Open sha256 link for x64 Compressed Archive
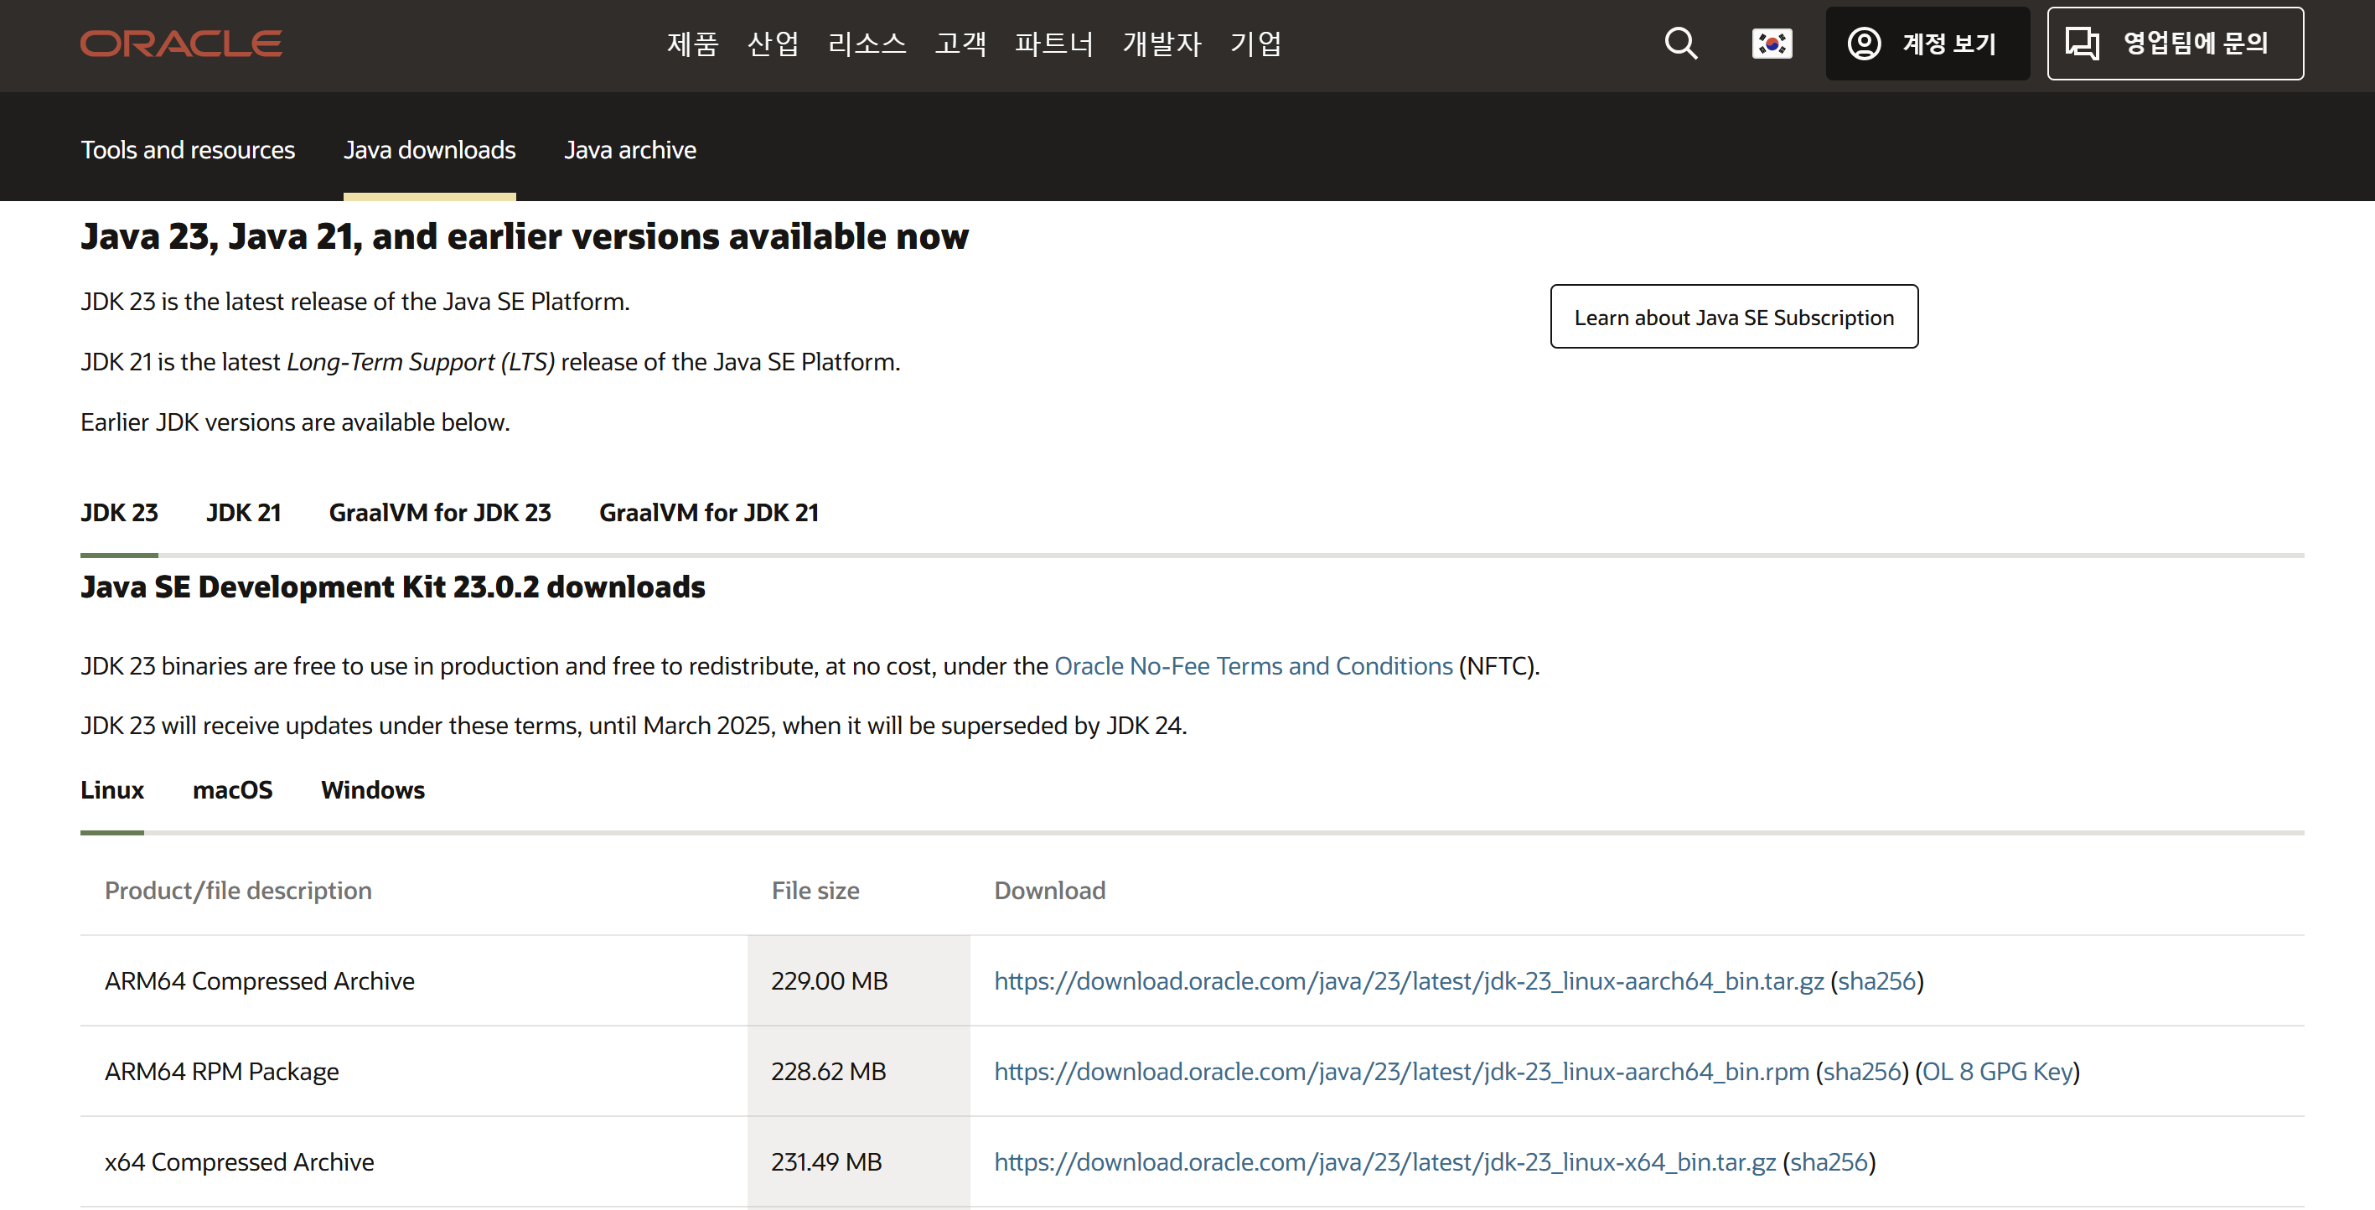Screen dimensions: 2375x1210 [x=1829, y=1161]
